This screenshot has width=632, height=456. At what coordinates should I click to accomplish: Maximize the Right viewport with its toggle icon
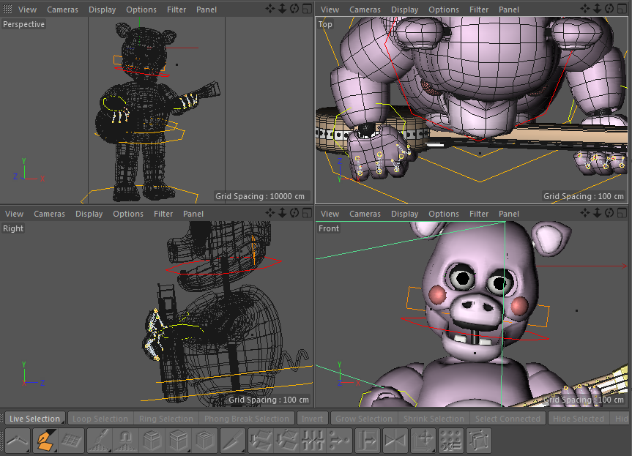point(307,213)
